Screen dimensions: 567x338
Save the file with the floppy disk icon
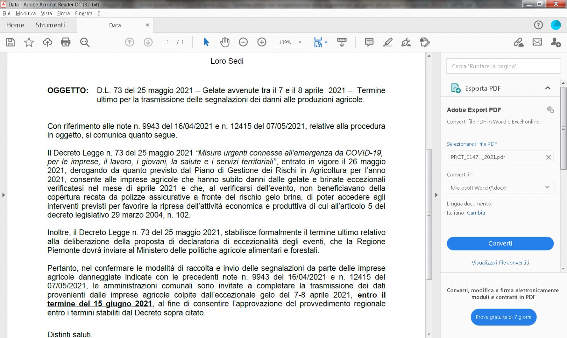click(x=11, y=42)
